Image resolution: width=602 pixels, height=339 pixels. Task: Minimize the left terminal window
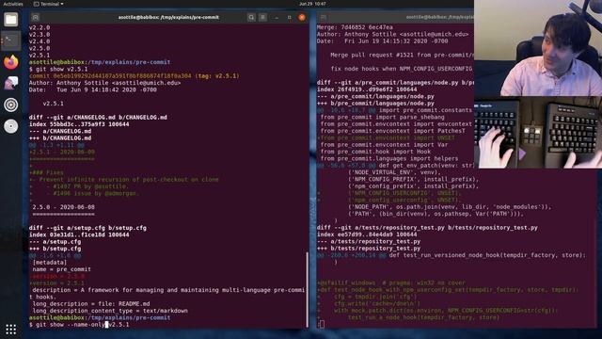click(x=277, y=17)
